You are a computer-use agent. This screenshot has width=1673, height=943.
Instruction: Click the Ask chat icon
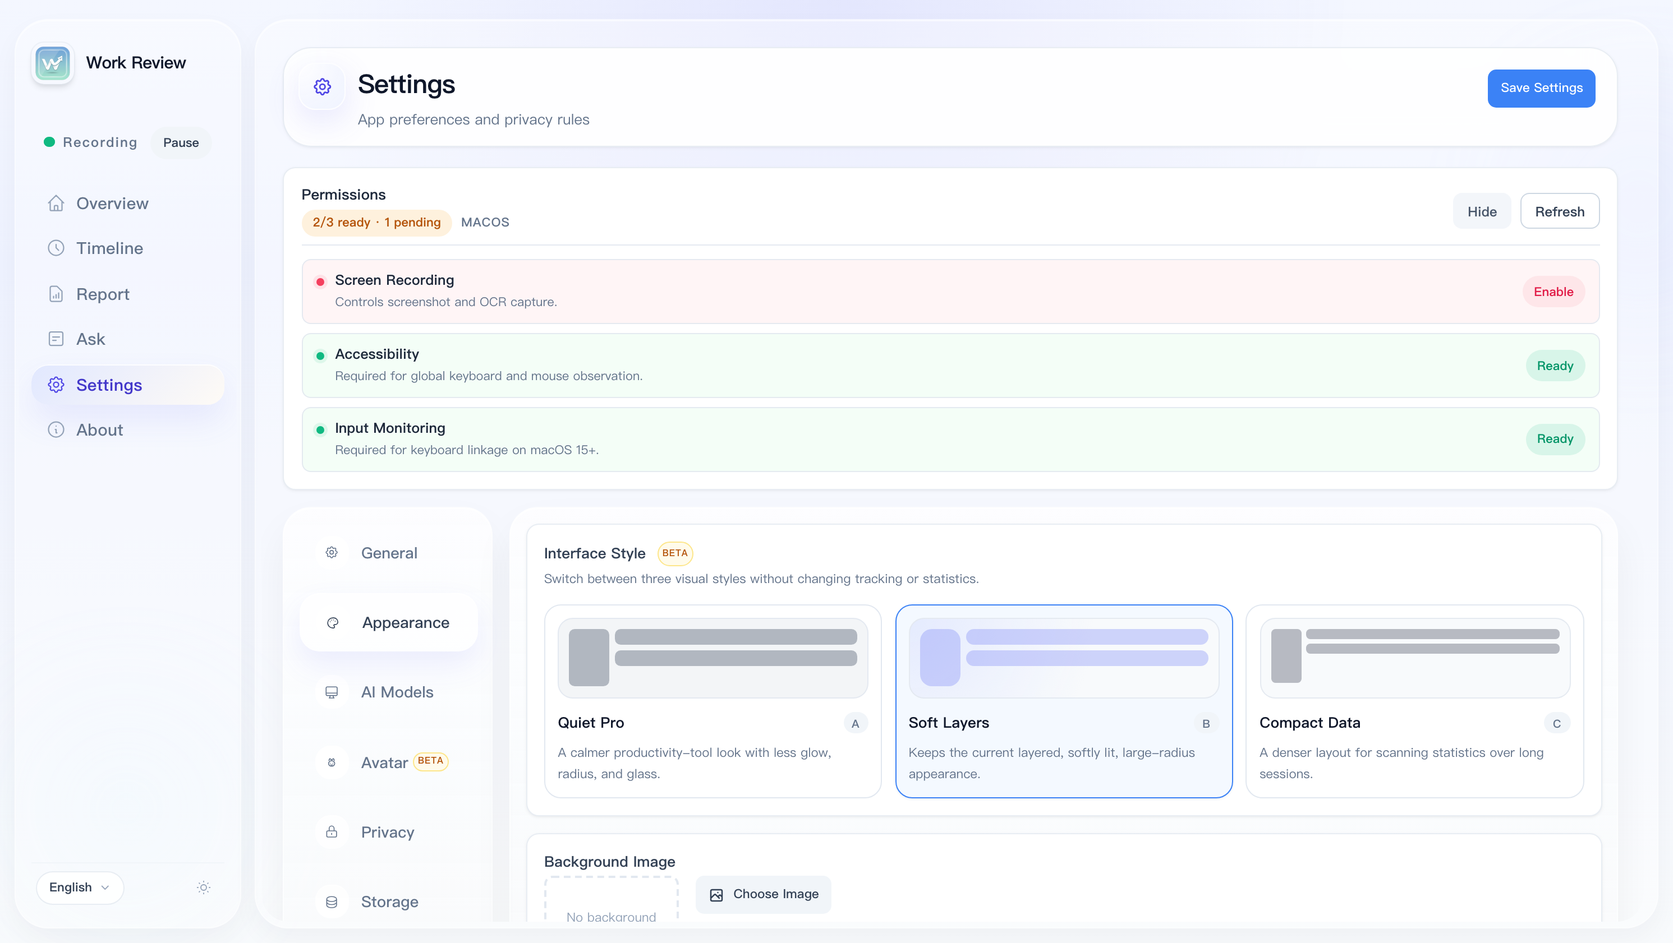coord(57,339)
